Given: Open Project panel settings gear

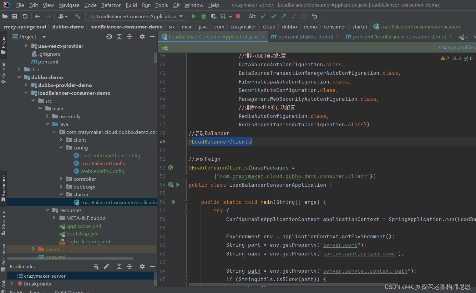Looking at the screenshot, I should point(142,37).
